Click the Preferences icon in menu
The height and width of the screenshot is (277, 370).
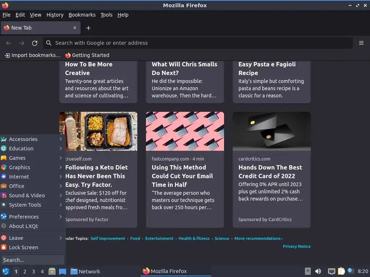pyautogui.click(x=4, y=216)
